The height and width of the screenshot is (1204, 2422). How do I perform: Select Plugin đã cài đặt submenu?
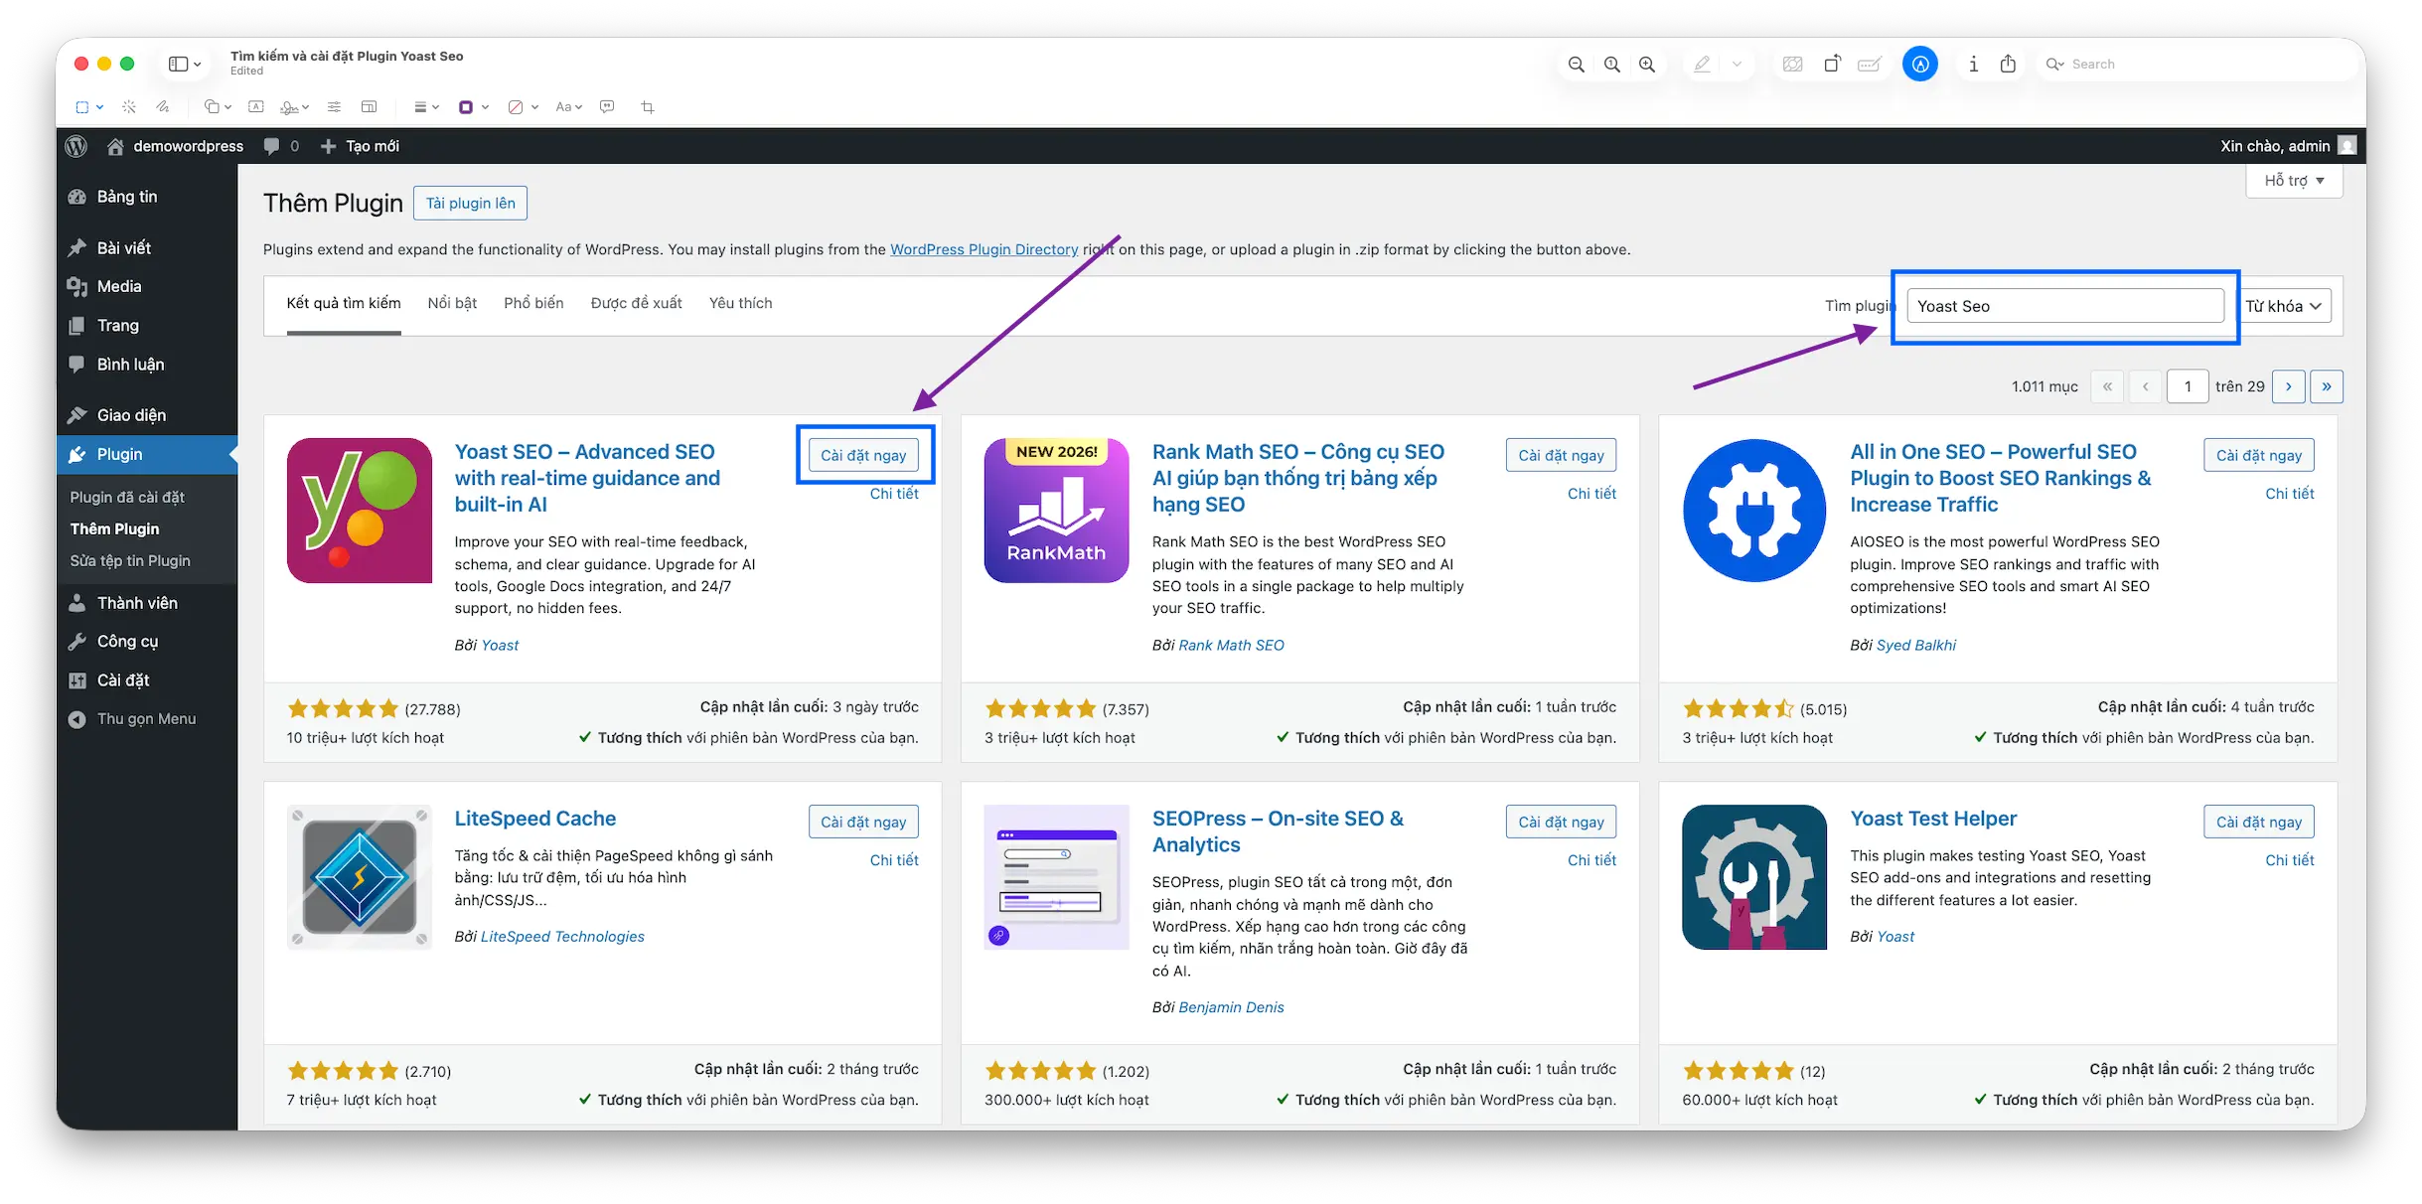[127, 497]
